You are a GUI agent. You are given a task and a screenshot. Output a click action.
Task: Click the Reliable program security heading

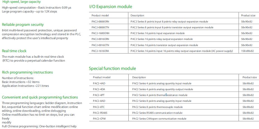[x=23, y=25]
